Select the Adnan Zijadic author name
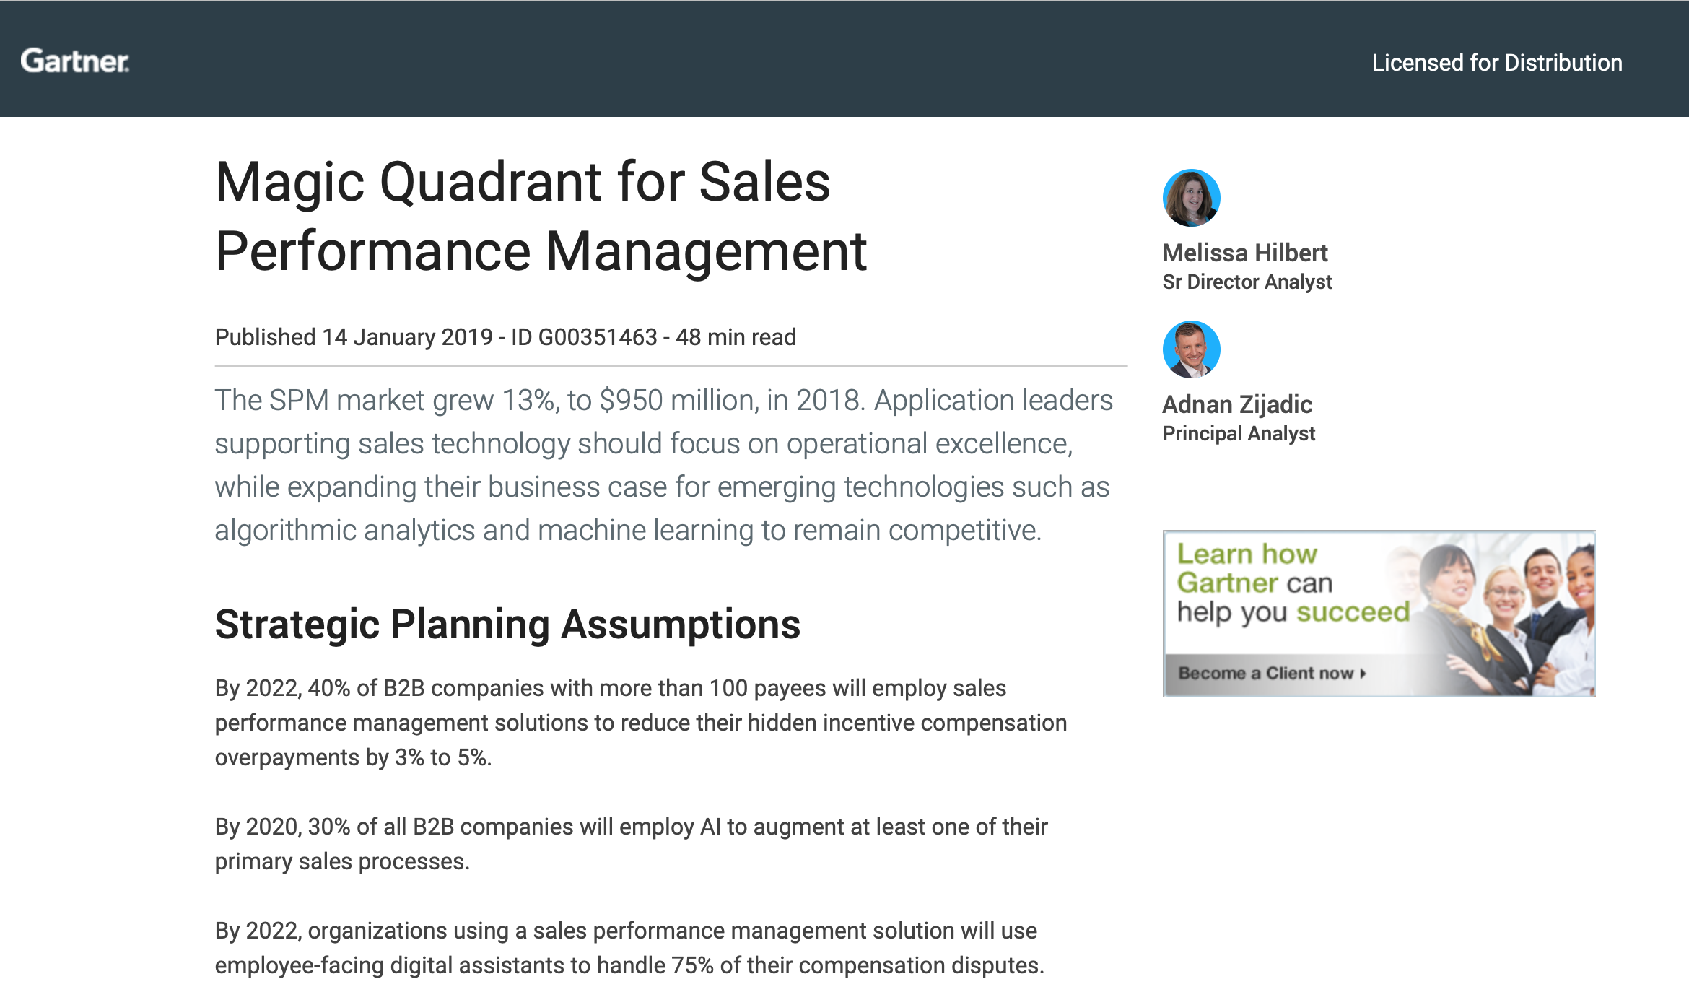The width and height of the screenshot is (1689, 992). point(1237,404)
